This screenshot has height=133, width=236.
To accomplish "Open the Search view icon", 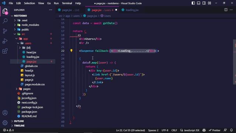I will pos(5,21).
